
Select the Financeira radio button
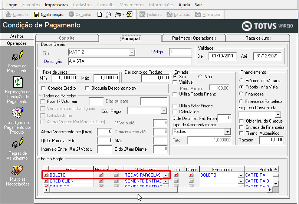(241, 94)
